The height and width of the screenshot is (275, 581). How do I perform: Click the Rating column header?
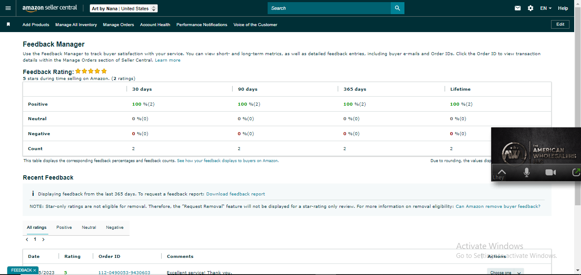point(72,257)
